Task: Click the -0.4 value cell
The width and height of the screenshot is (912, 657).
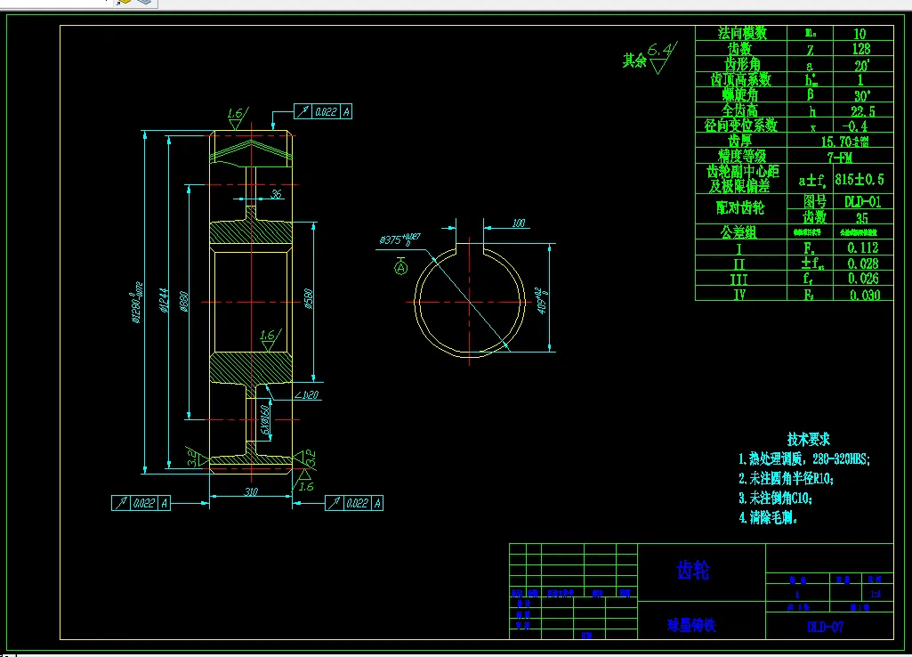Action: point(855,126)
